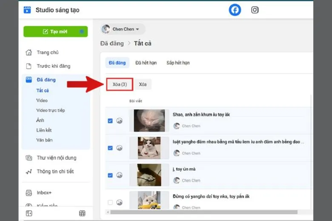Select Video trực tiếp in the sidebar
This screenshot has height=221, width=332.
(51, 110)
